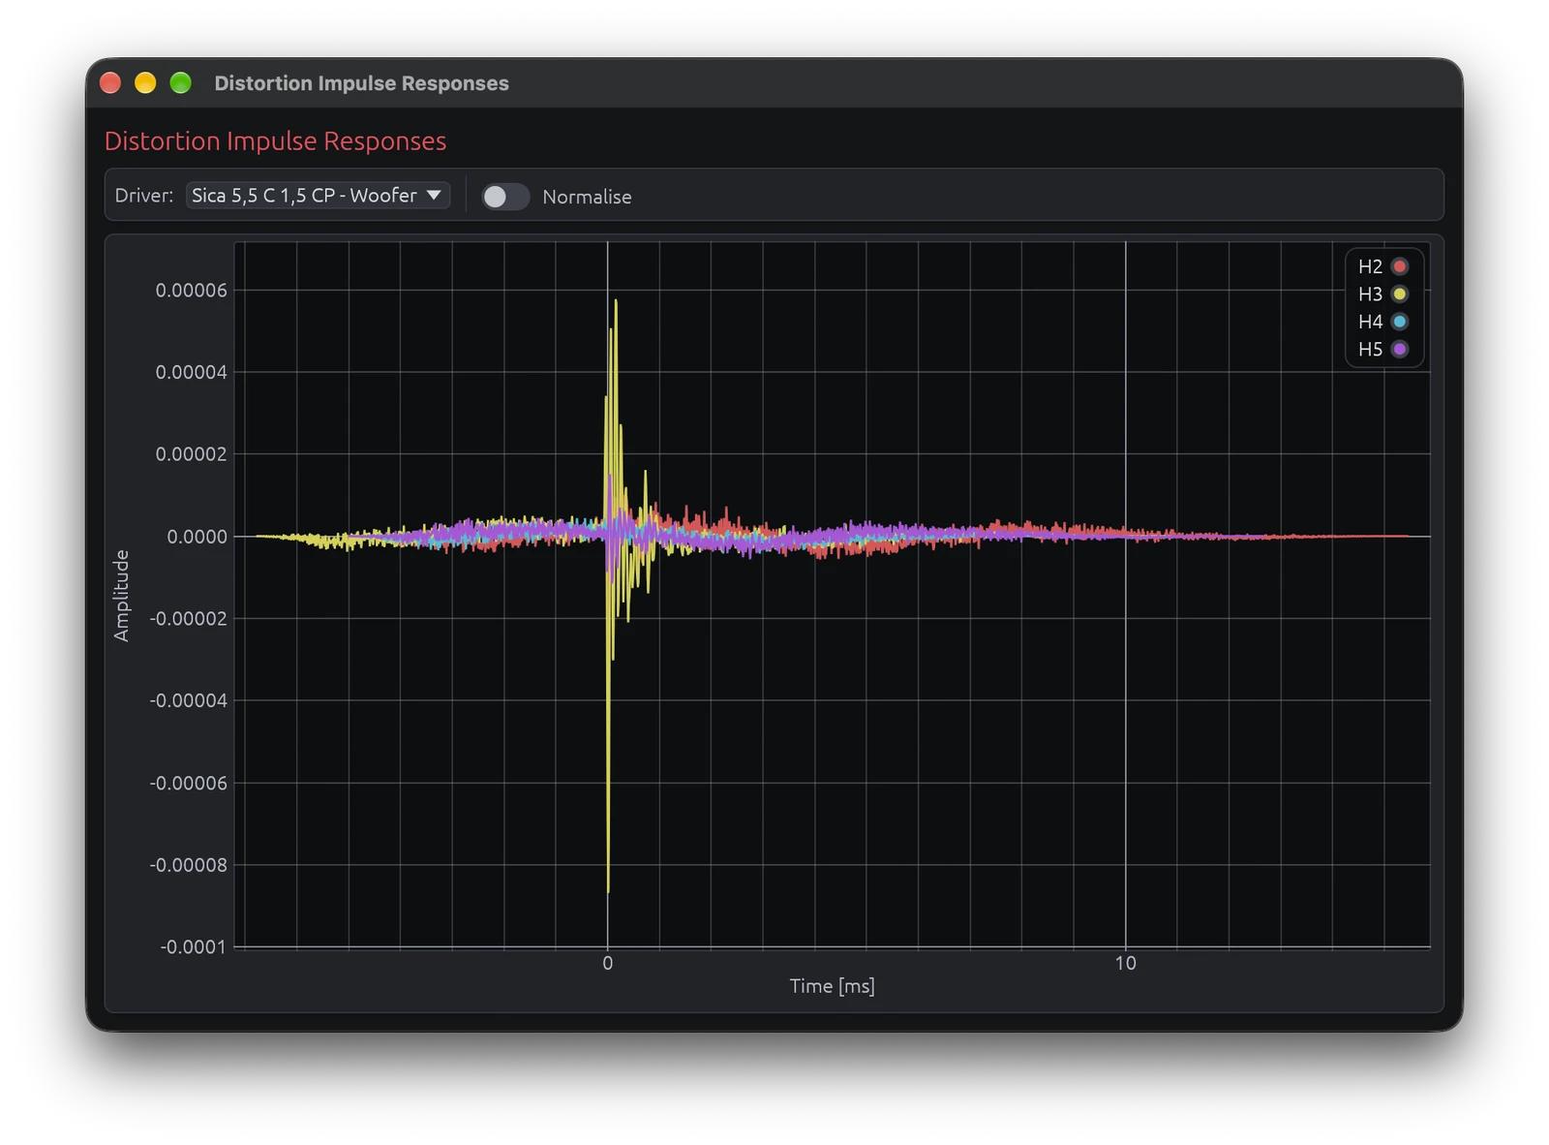Click the 0 tick on time axis

tap(607, 963)
